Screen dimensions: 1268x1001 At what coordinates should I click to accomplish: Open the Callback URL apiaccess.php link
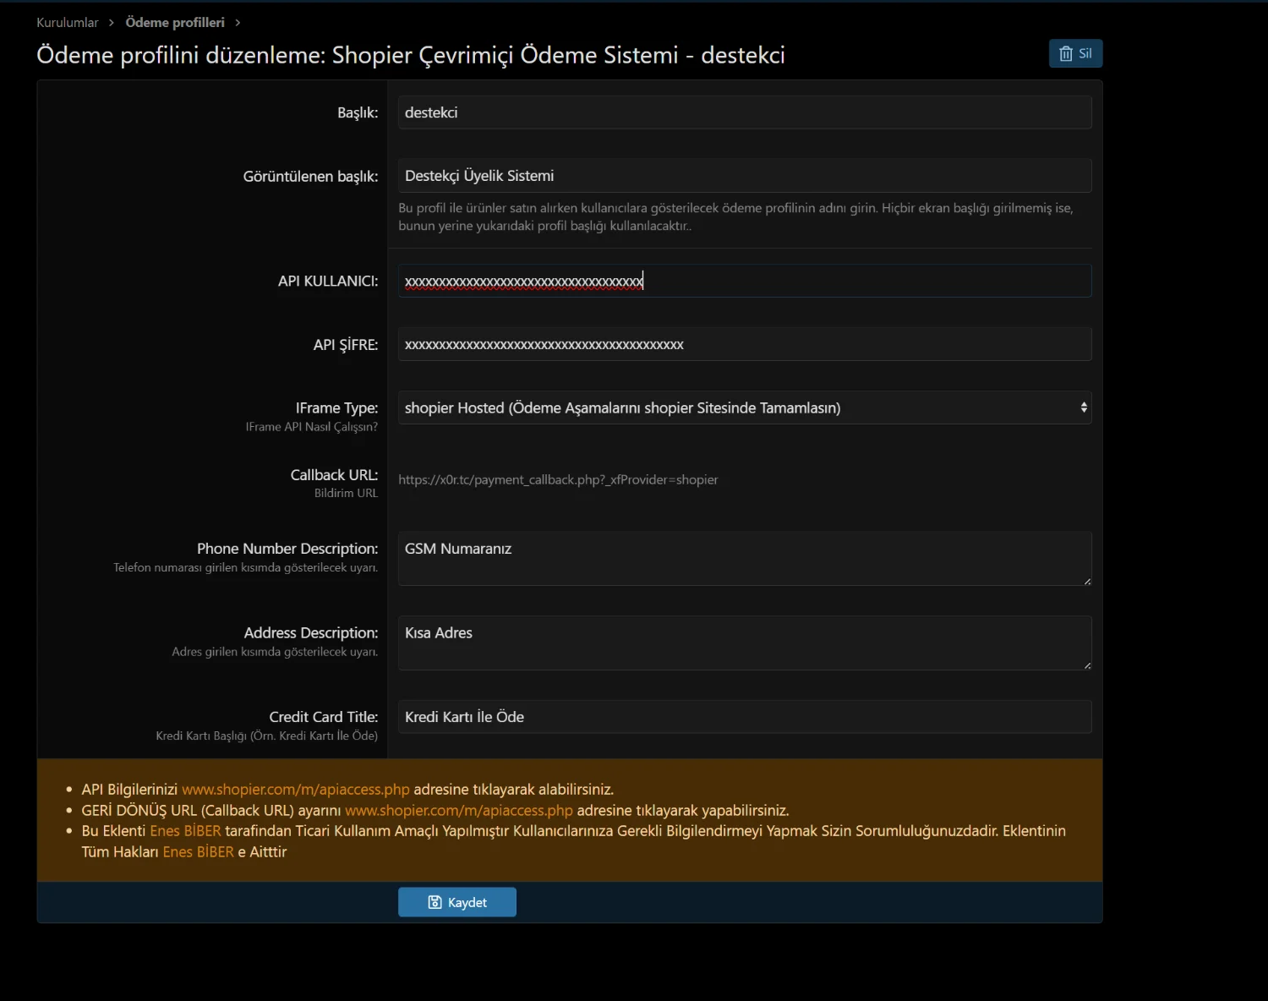pyautogui.click(x=458, y=811)
